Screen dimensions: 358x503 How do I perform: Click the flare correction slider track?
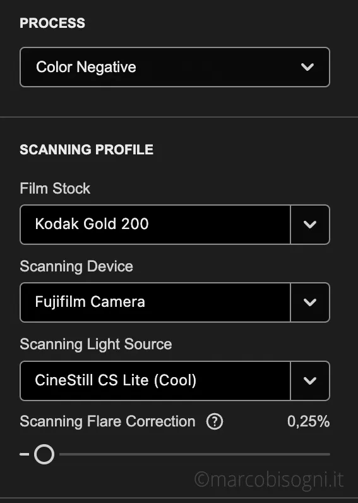coord(194,454)
